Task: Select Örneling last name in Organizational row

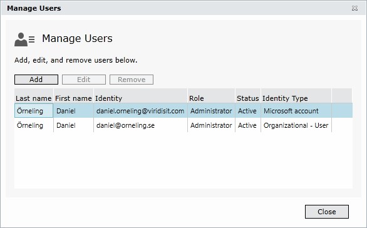Action: 34,125
